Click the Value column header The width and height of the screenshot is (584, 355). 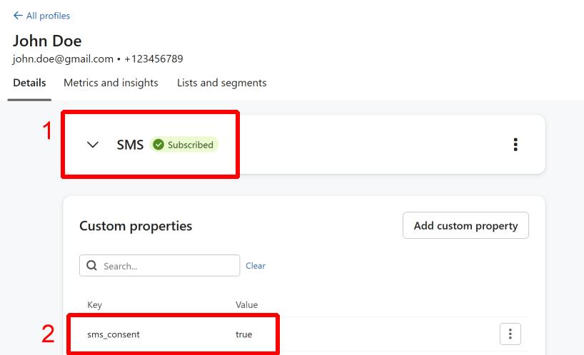tap(246, 305)
